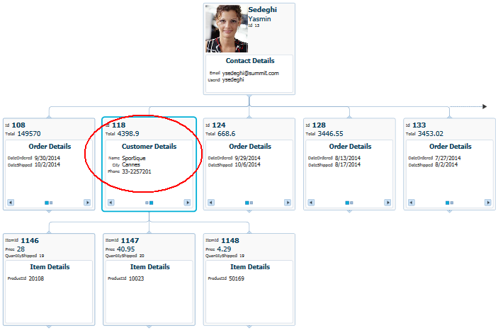Image resolution: width=498 pixels, height=333 pixels.
Task: Select first page dot on order 118 card
Action: (147, 203)
